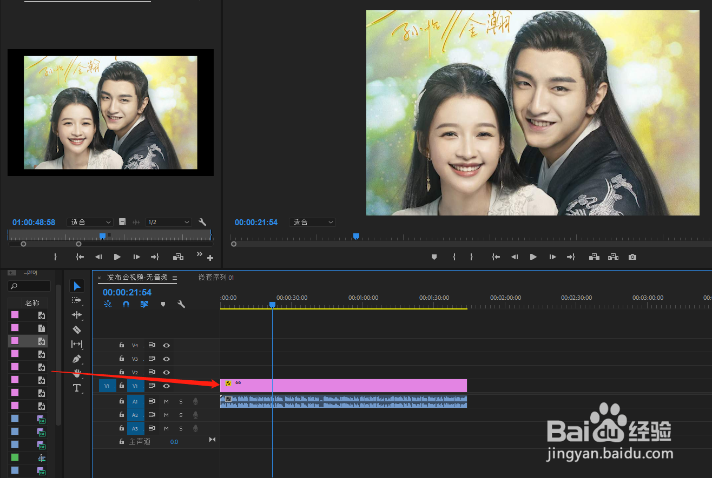The width and height of the screenshot is (712, 478).
Task: Toggle Snap in timeline magnet icon
Action: [126, 304]
